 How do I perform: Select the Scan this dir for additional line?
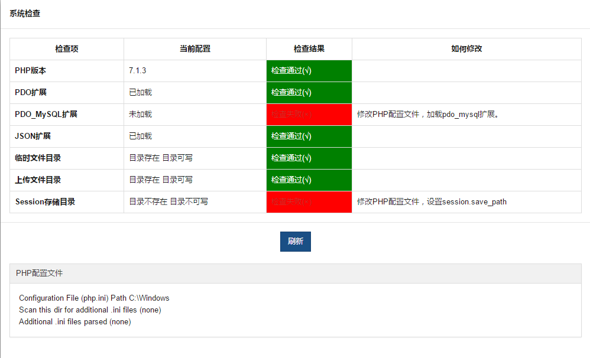90,310
